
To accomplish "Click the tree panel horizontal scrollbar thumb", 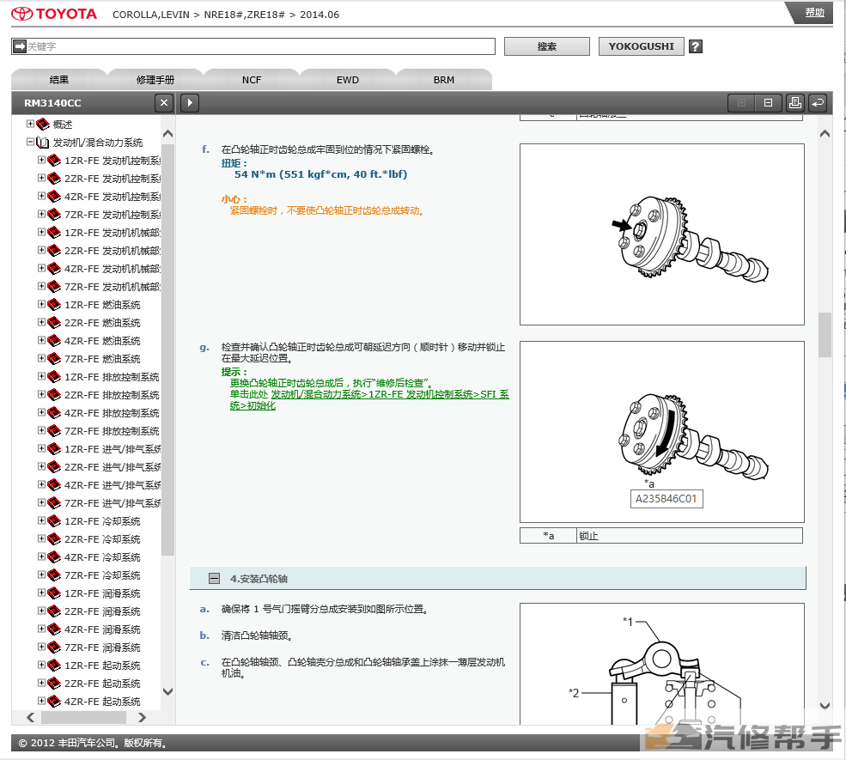I will (x=83, y=717).
